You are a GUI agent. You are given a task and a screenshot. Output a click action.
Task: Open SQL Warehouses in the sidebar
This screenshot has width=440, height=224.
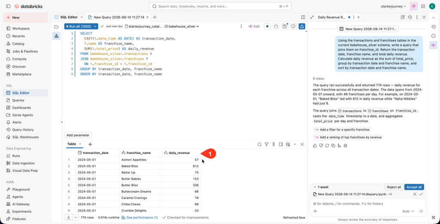point(25,137)
